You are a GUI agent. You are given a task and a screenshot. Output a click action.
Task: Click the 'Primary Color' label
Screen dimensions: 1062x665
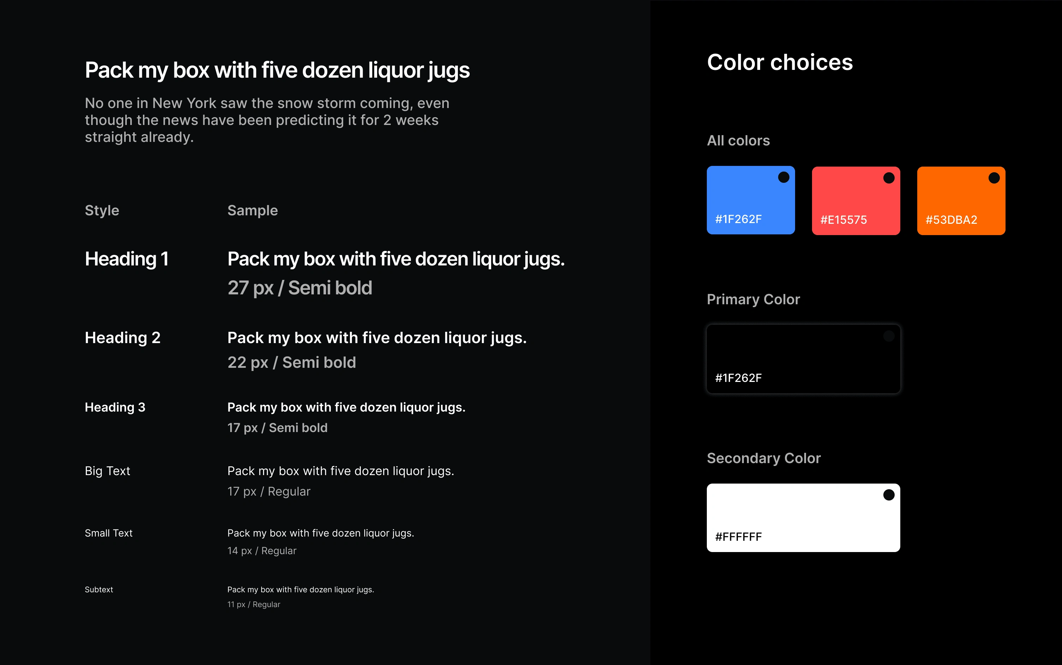coord(753,300)
